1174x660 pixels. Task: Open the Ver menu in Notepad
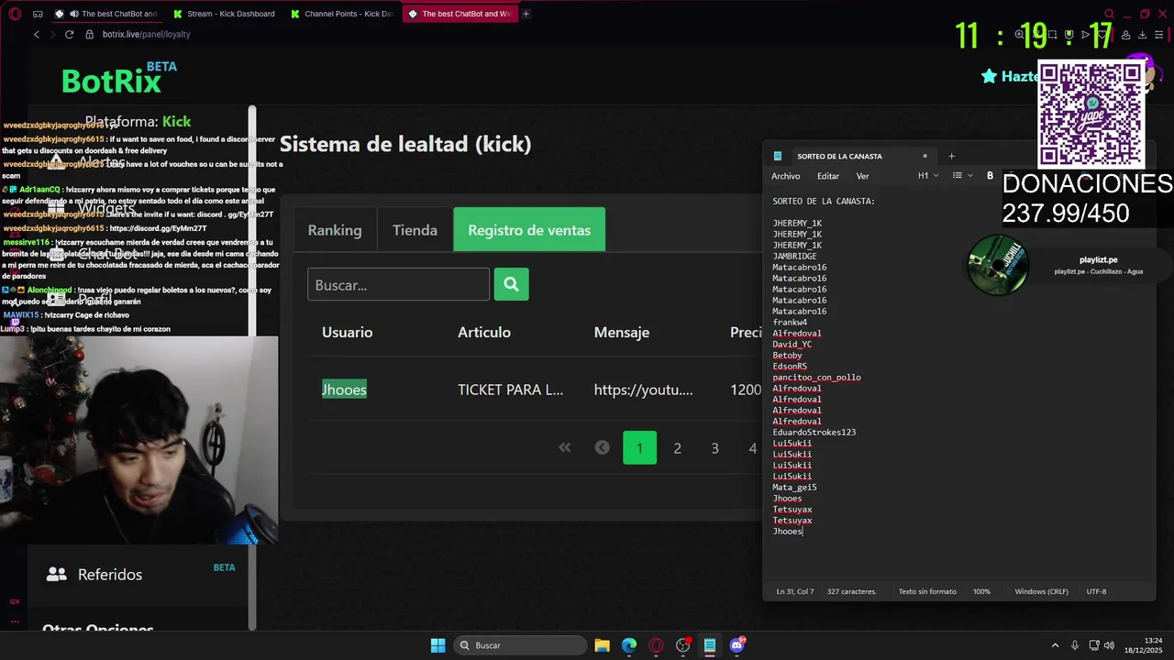(862, 176)
